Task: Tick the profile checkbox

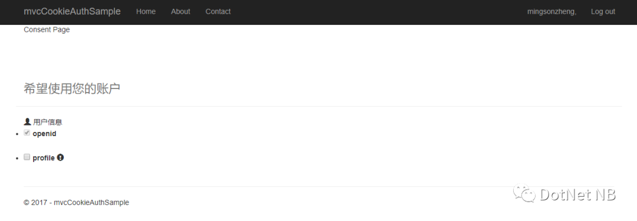Action: [27, 157]
